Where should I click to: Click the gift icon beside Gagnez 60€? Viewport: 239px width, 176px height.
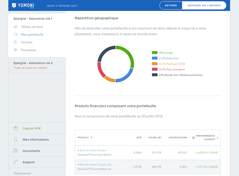click(x=15, y=128)
